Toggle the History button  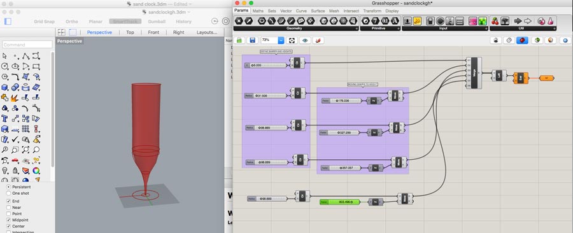183,22
